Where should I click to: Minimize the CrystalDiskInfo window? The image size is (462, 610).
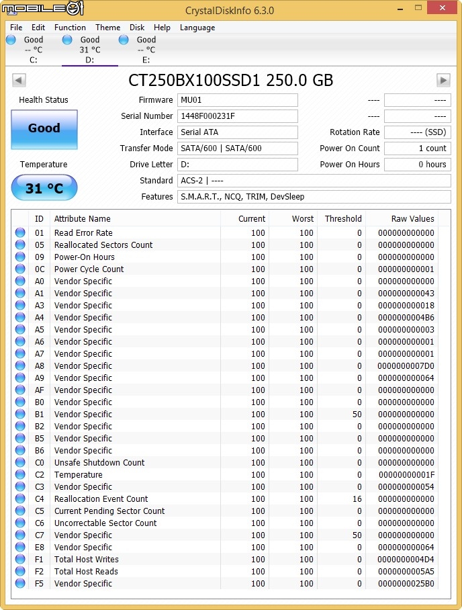coord(400,8)
